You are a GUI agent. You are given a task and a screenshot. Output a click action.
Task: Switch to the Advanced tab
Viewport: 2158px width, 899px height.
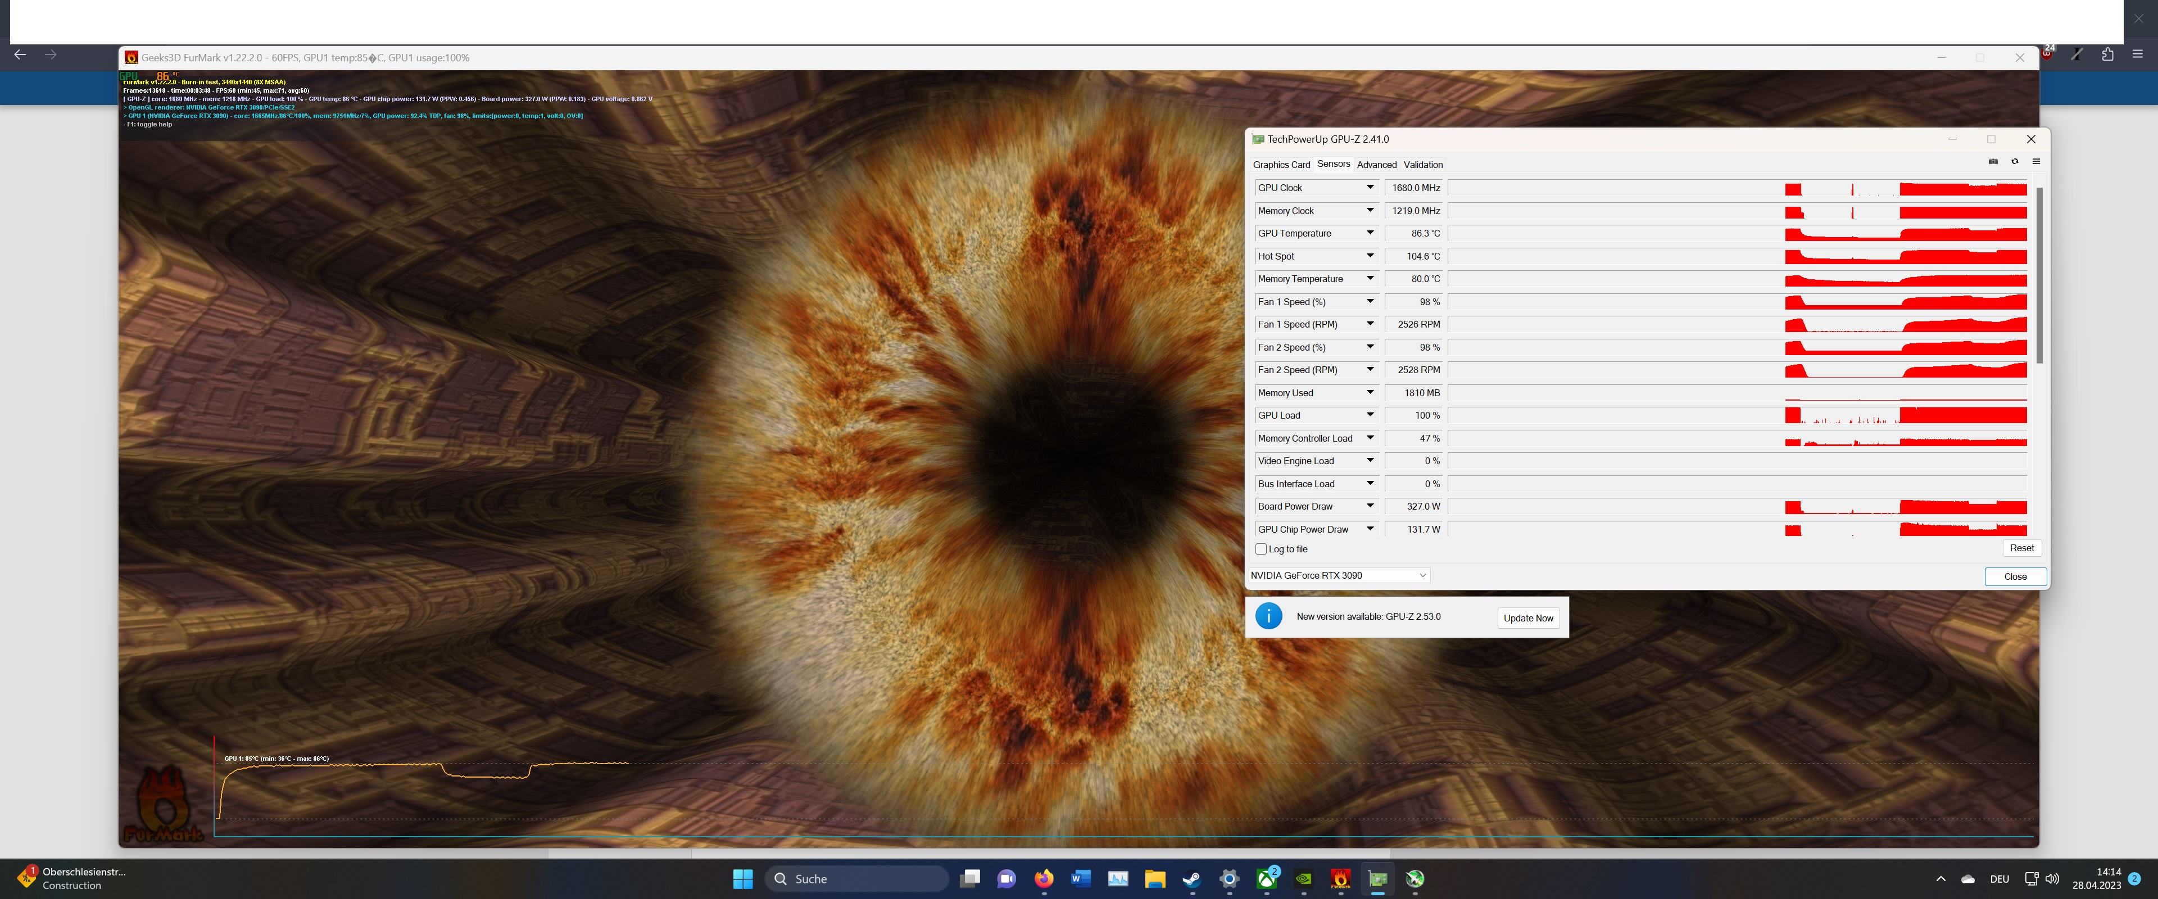[x=1376, y=165]
